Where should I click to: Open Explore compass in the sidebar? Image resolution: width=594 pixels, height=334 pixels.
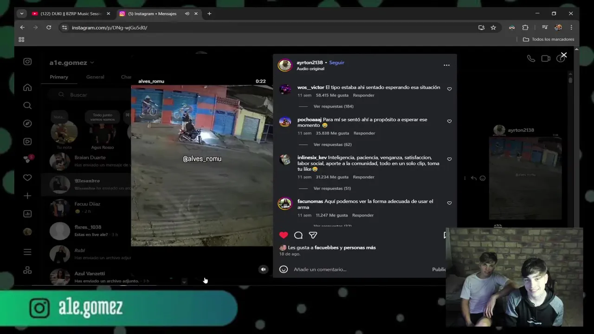pyautogui.click(x=27, y=123)
